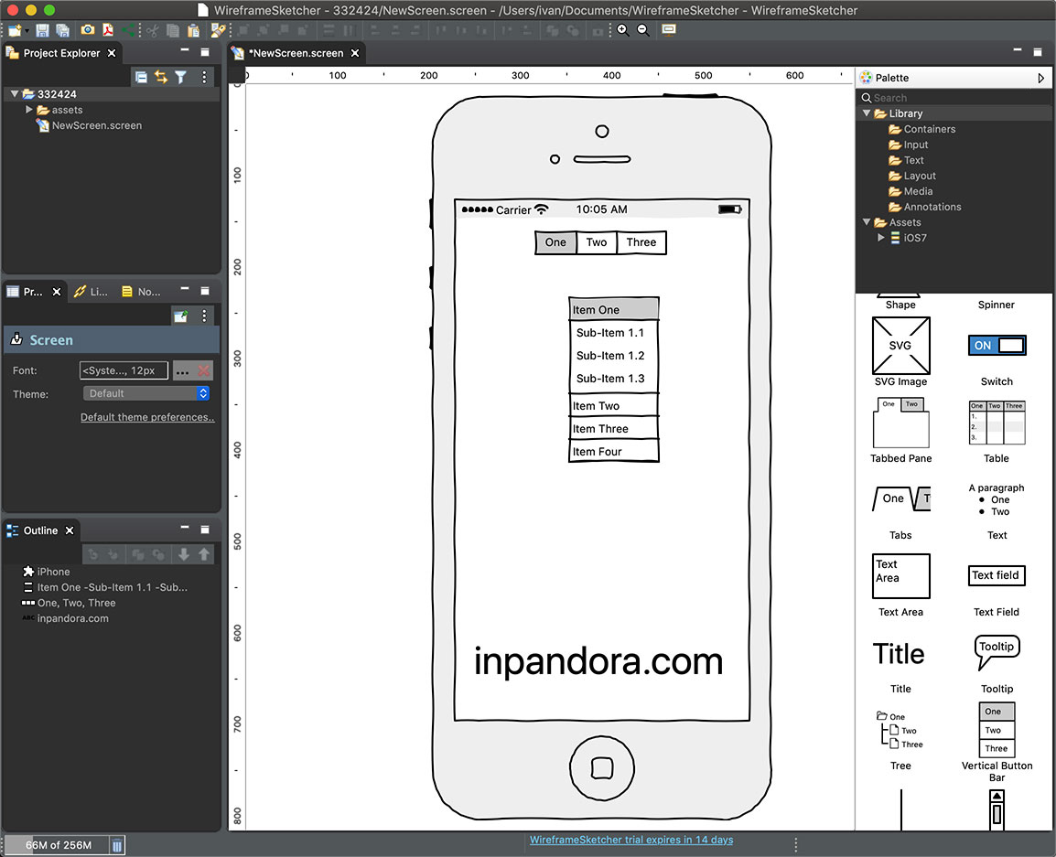The height and width of the screenshot is (857, 1056).
Task: Click the Switch ON widget in palette
Action: click(x=997, y=346)
